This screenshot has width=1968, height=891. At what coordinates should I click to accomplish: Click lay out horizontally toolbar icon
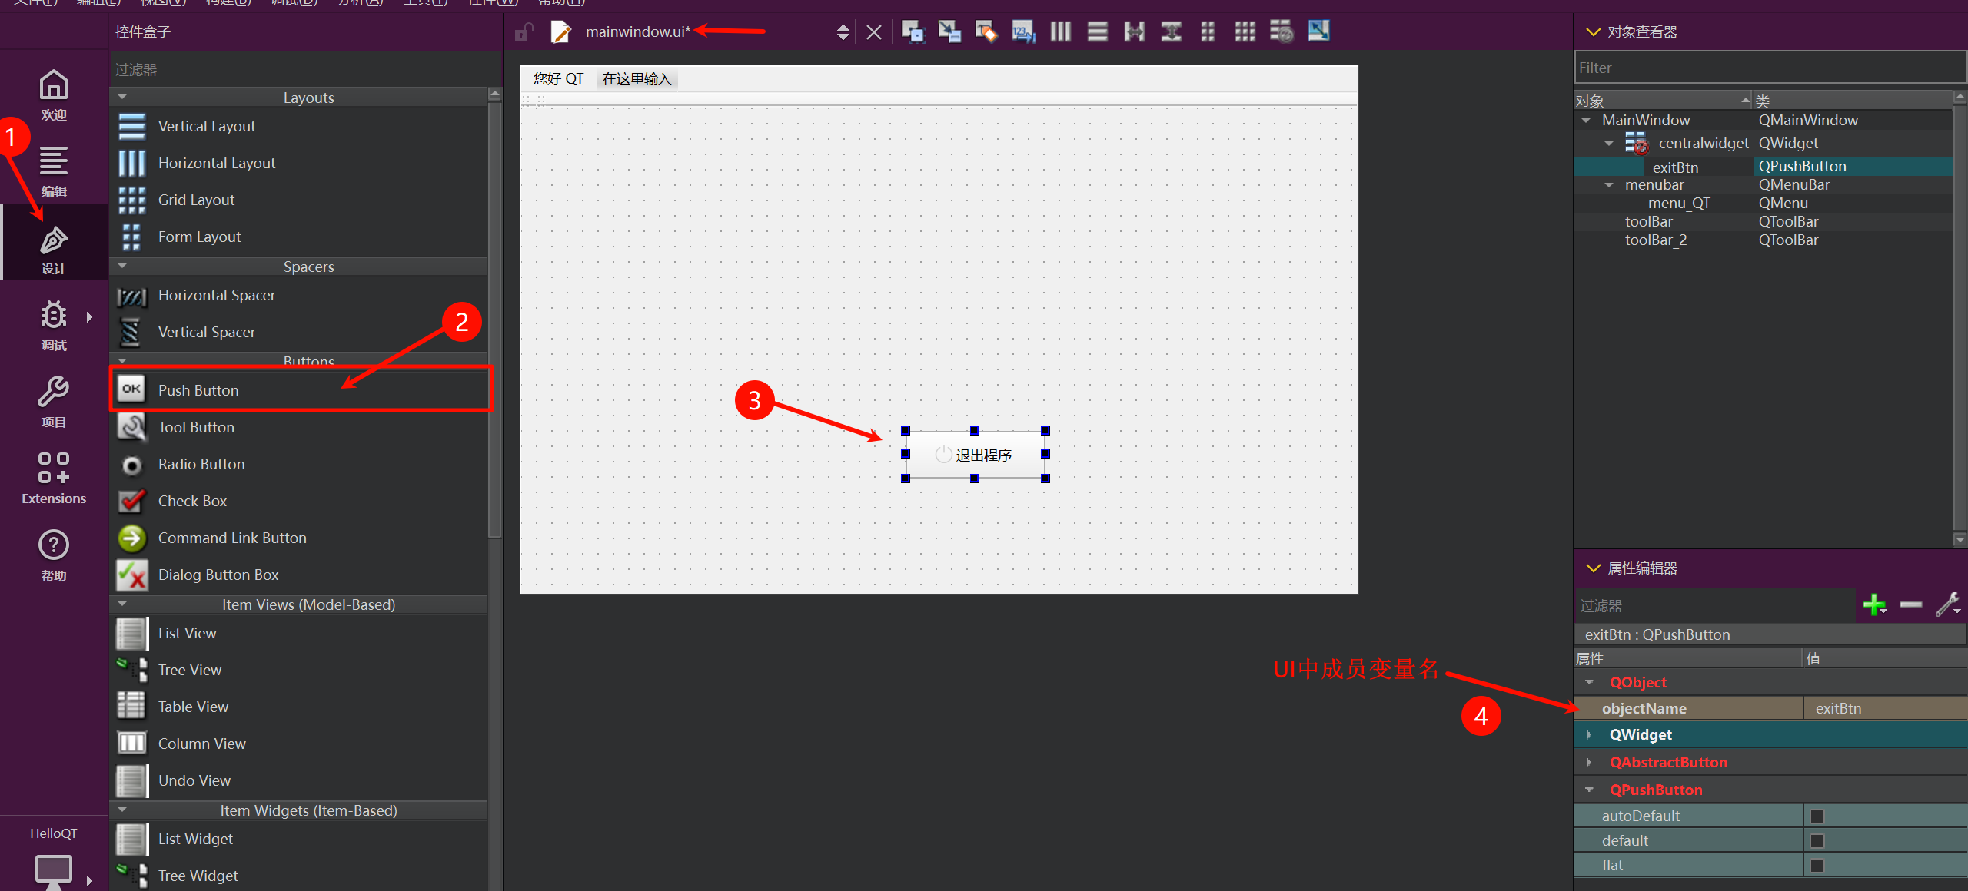point(1060,31)
